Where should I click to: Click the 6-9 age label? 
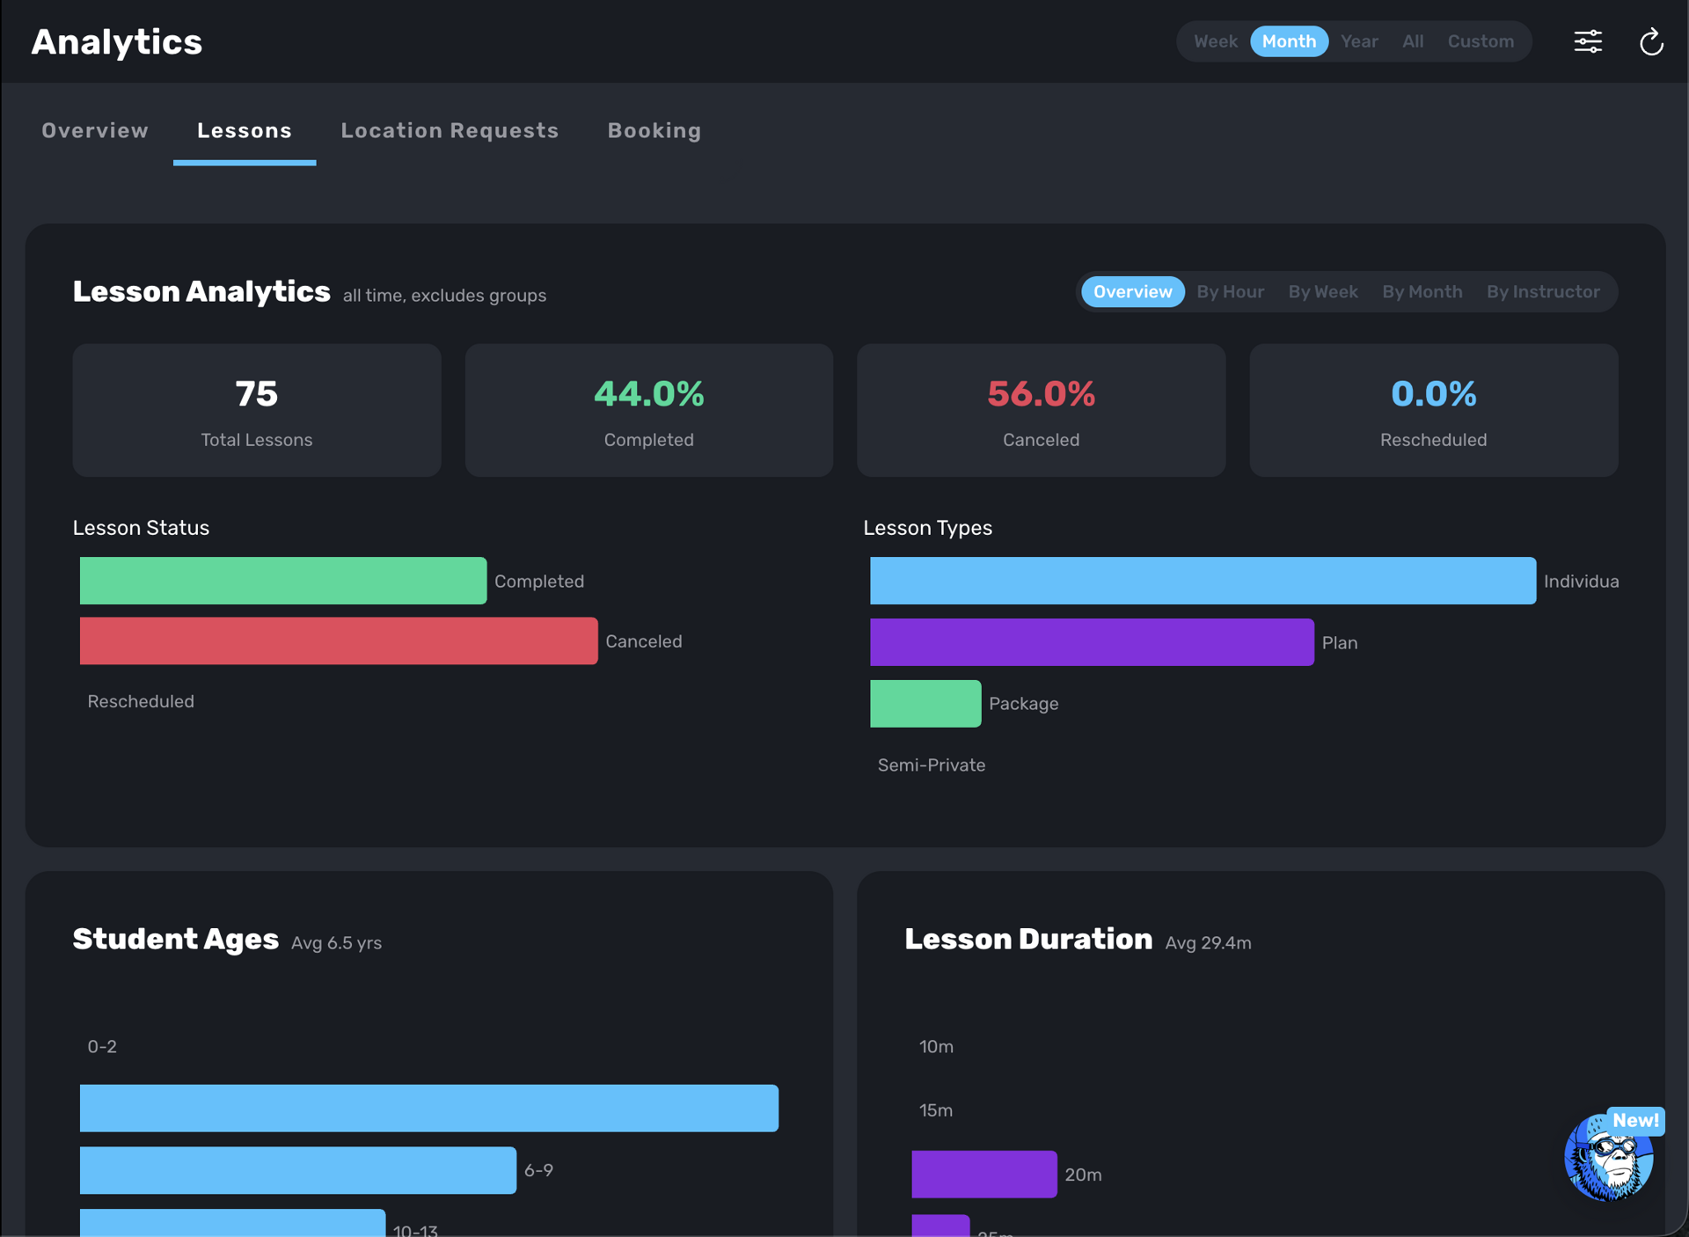[x=538, y=1170]
